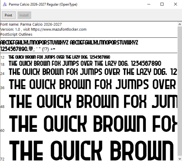Image resolution: width=182 pixels, height=161 pixels.
Task: Click the 36-point quick brown fox sample
Action: tap(93, 84)
